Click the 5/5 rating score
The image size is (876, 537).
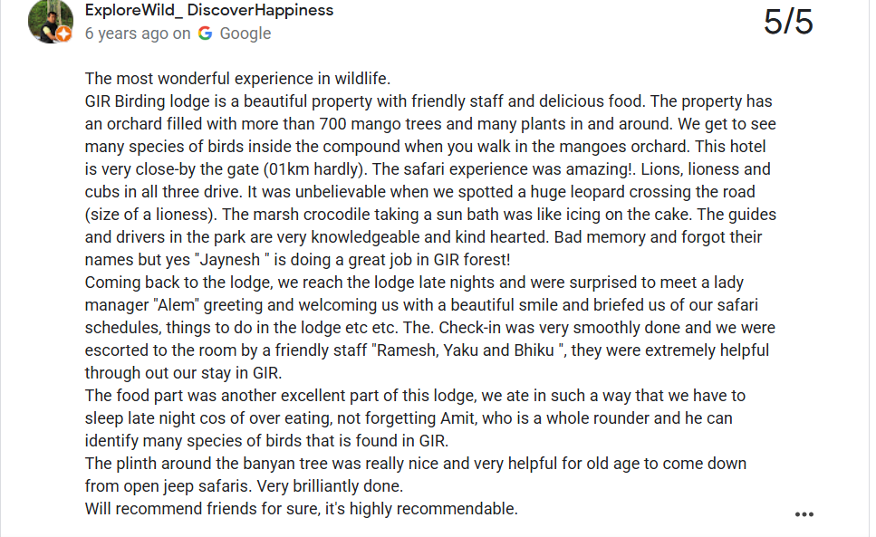(788, 22)
